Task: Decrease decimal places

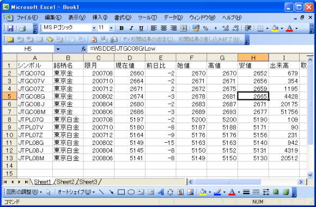Action: (x=235, y=28)
